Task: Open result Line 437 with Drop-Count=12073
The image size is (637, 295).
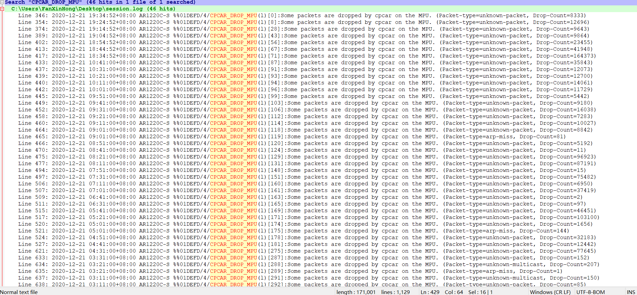Action: pyautogui.click(x=306, y=69)
